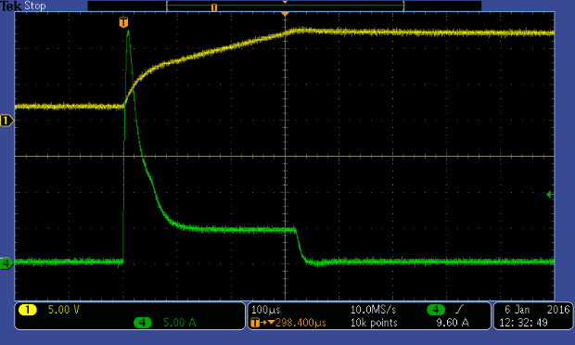Click the T marker in record overview bar
The height and width of the screenshot is (345, 575).
pos(214,7)
